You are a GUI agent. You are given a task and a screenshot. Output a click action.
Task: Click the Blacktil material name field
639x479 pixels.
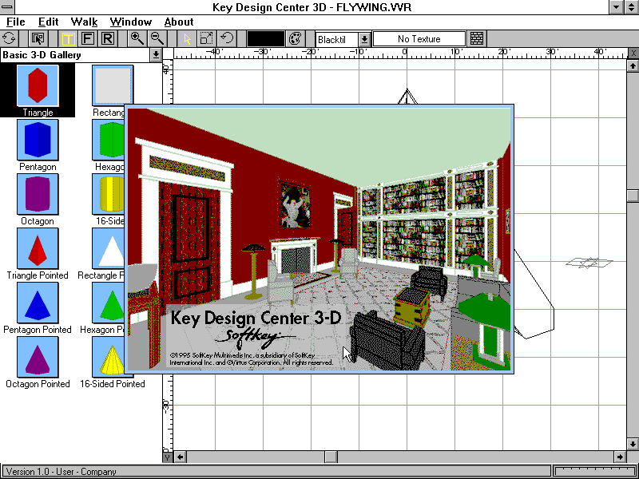tap(336, 39)
